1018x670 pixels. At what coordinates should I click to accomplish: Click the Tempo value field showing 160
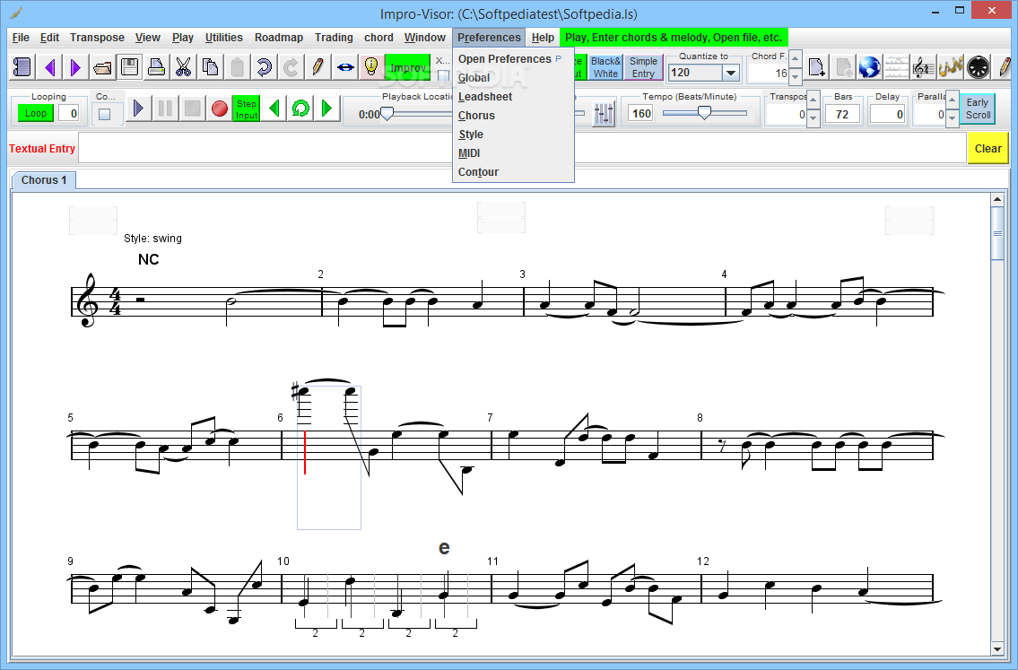640,114
